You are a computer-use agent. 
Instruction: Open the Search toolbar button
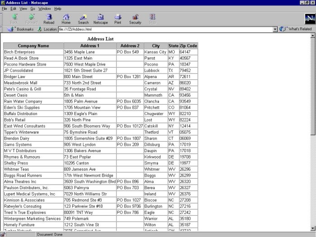[83, 18]
